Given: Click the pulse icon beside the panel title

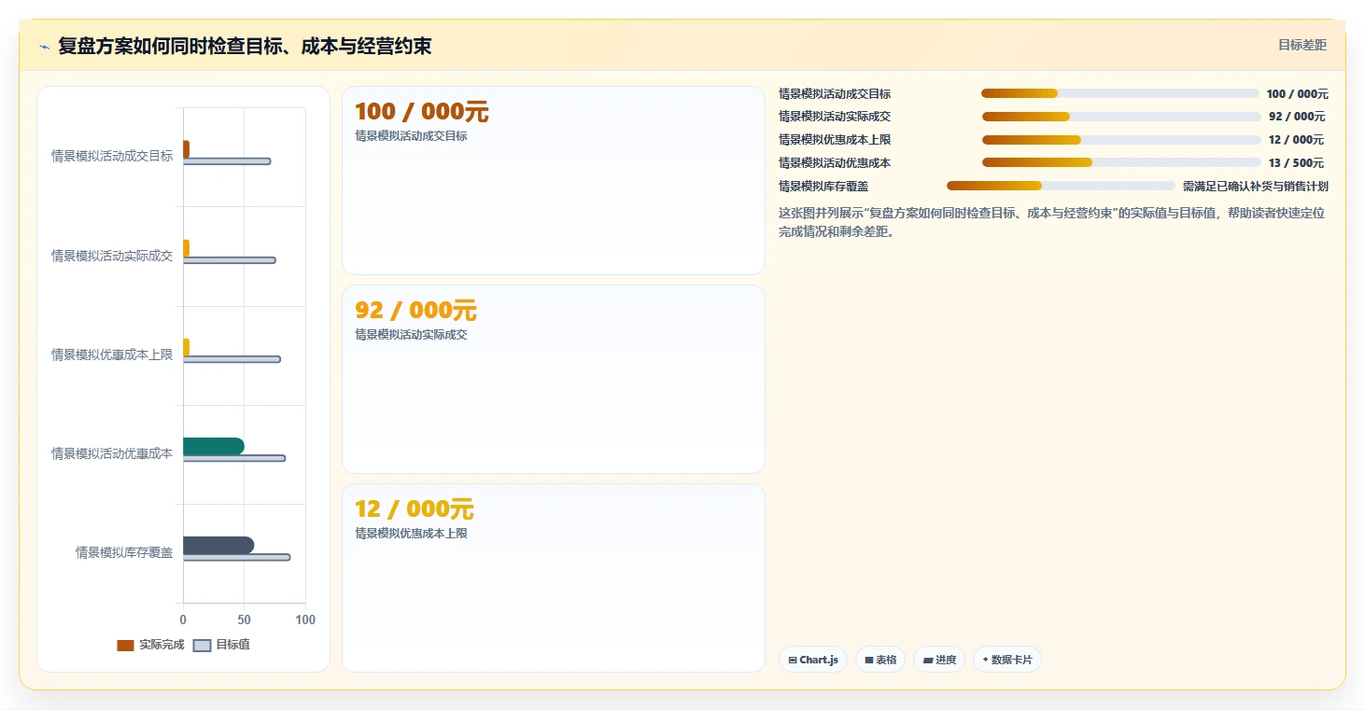Looking at the screenshot, I should [44, 47].
